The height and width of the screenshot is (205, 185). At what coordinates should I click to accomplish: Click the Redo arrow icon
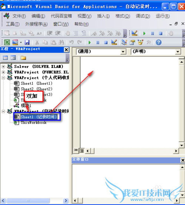(x=80, y=42)
